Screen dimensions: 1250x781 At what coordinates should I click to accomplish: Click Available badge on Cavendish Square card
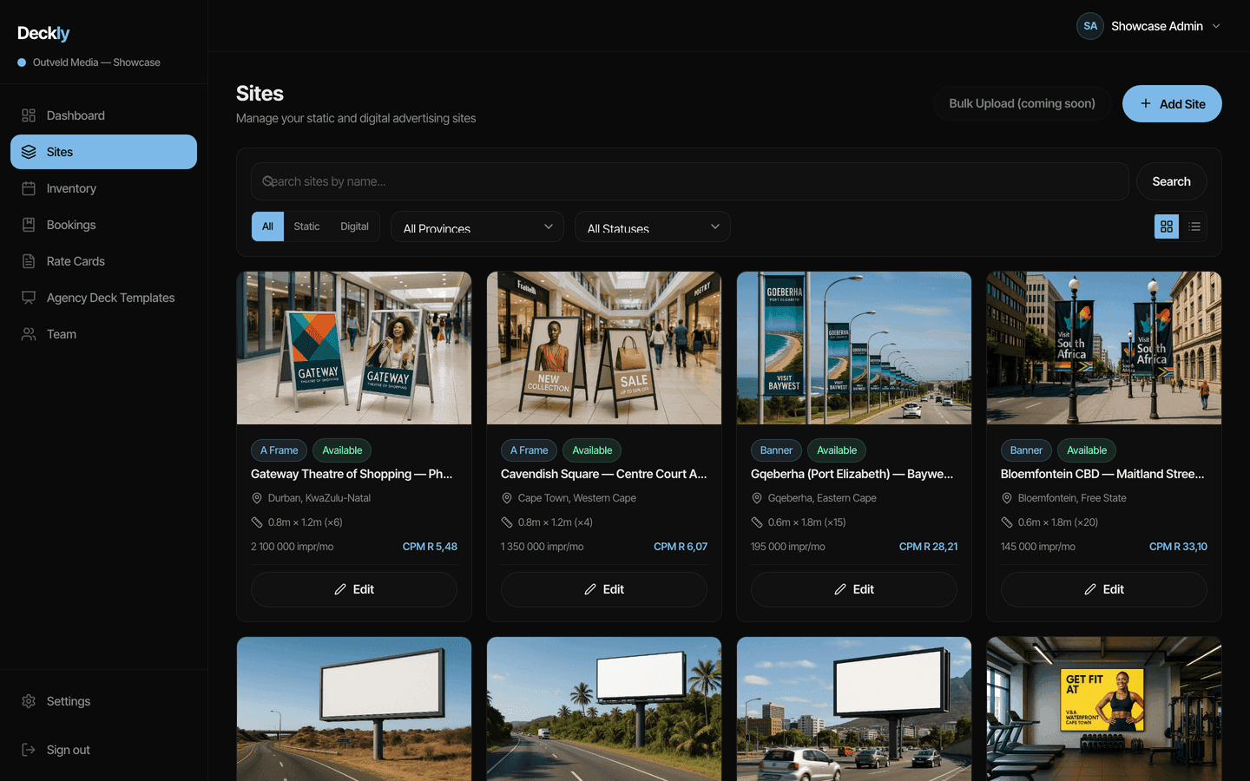pyautogui.click(x=592, y=450)
